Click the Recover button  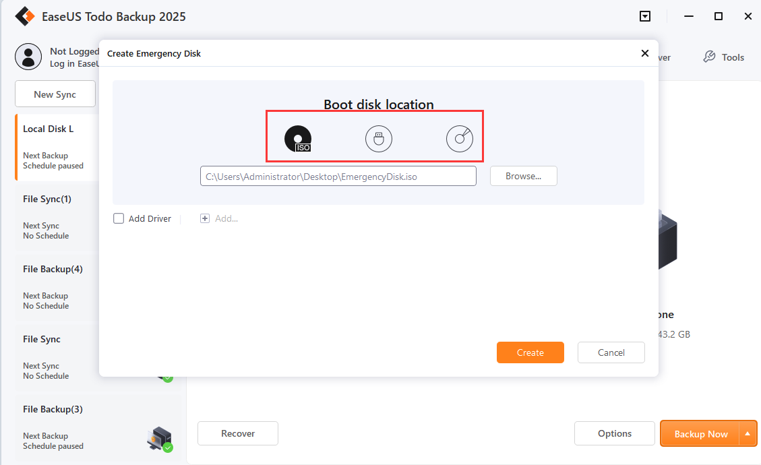click(238, 433)
